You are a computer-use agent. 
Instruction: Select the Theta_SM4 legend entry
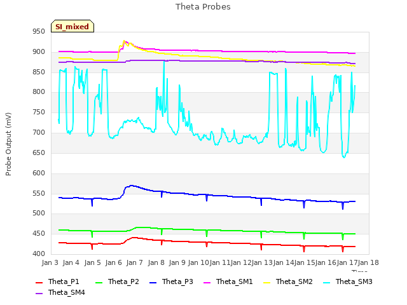pos(60,292)
